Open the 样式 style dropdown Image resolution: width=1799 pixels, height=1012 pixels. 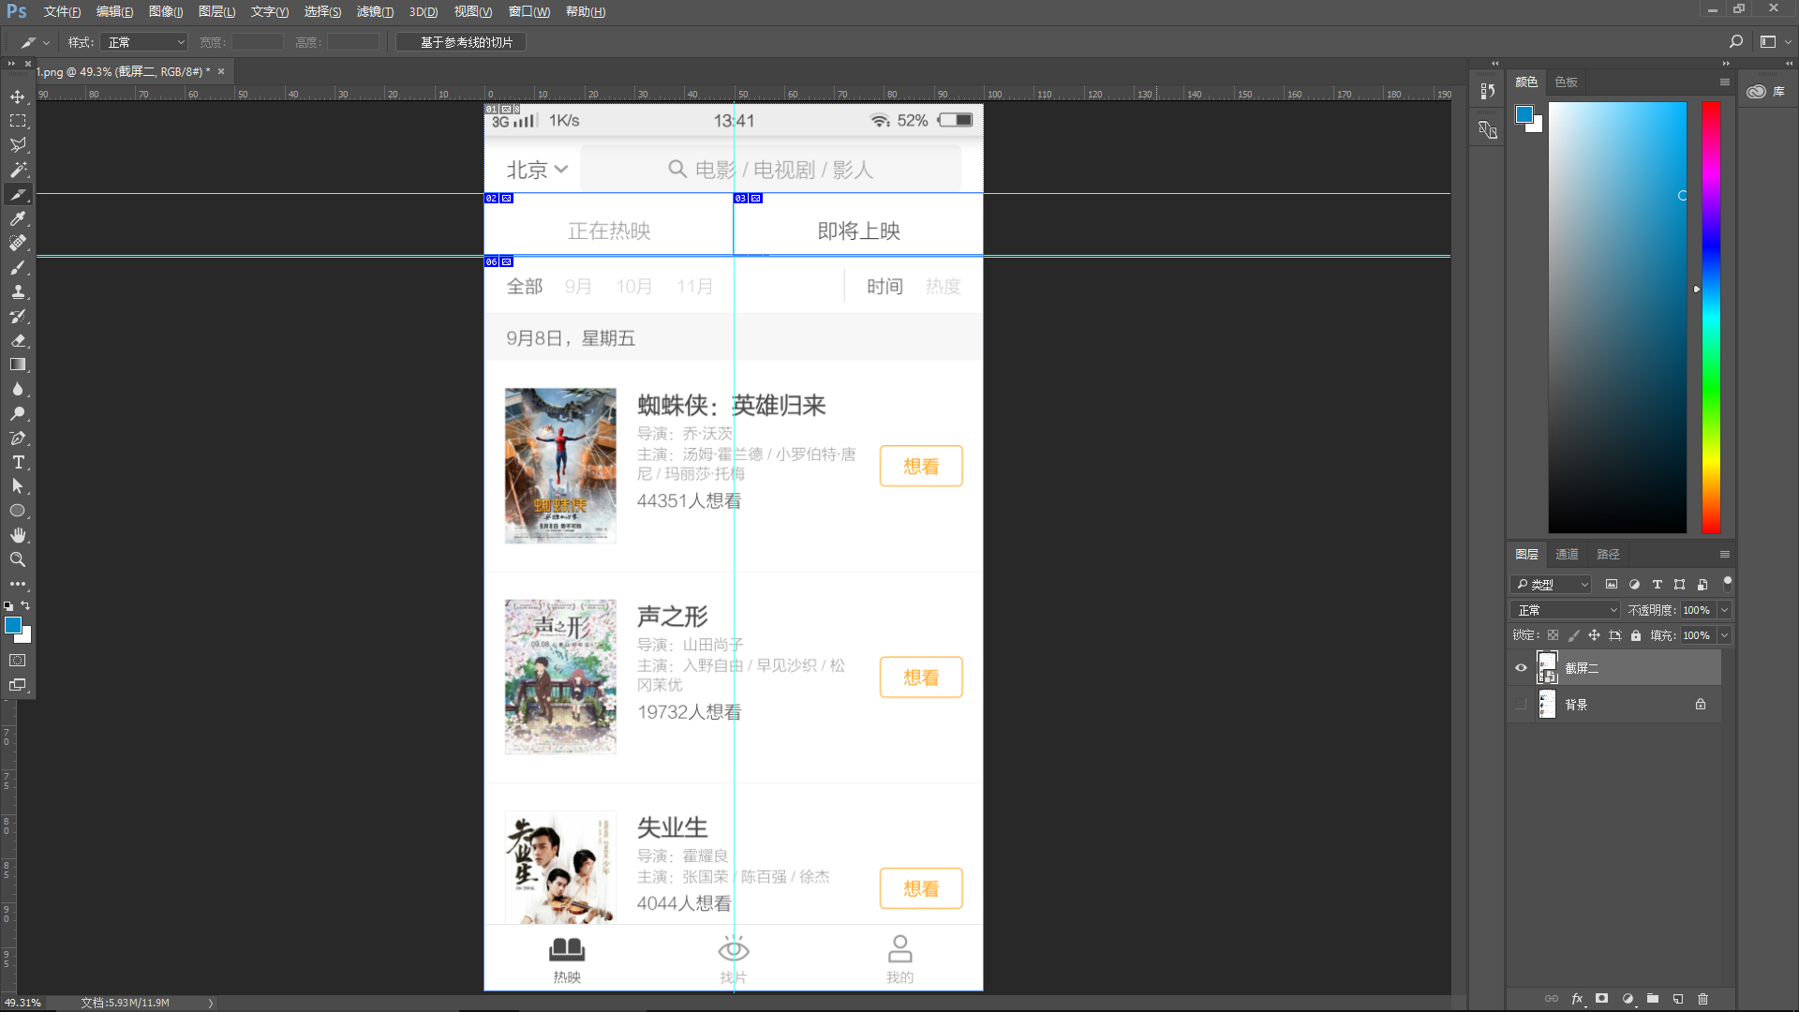(145, 42)
